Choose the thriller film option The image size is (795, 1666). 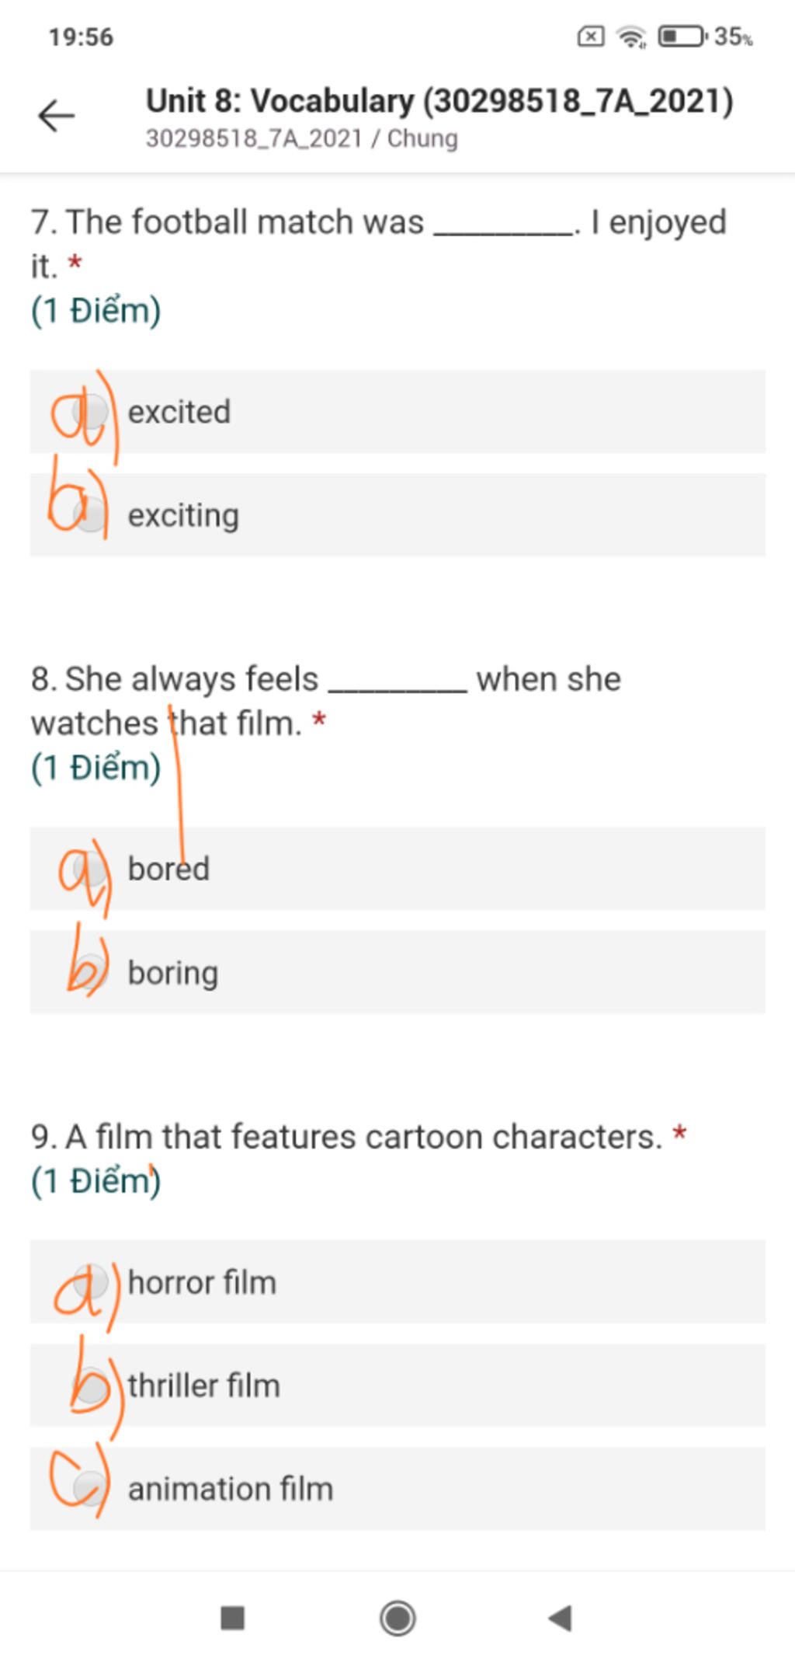click(x=397, y=1385)
